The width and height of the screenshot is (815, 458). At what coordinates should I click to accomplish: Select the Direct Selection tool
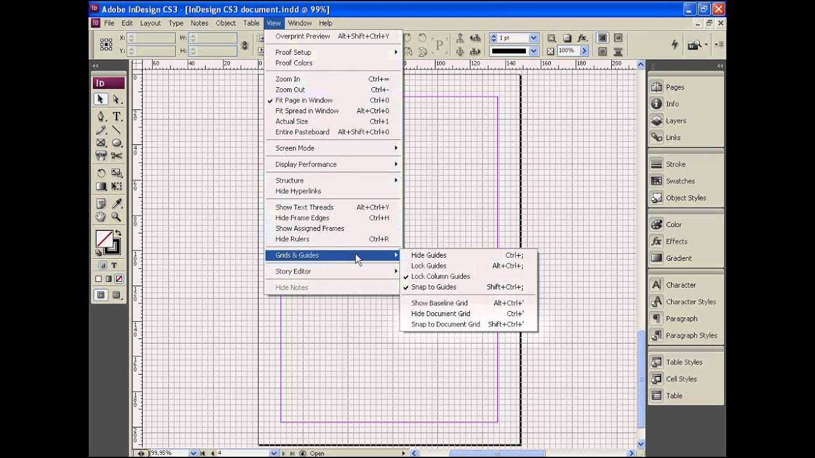coord(117,99)
